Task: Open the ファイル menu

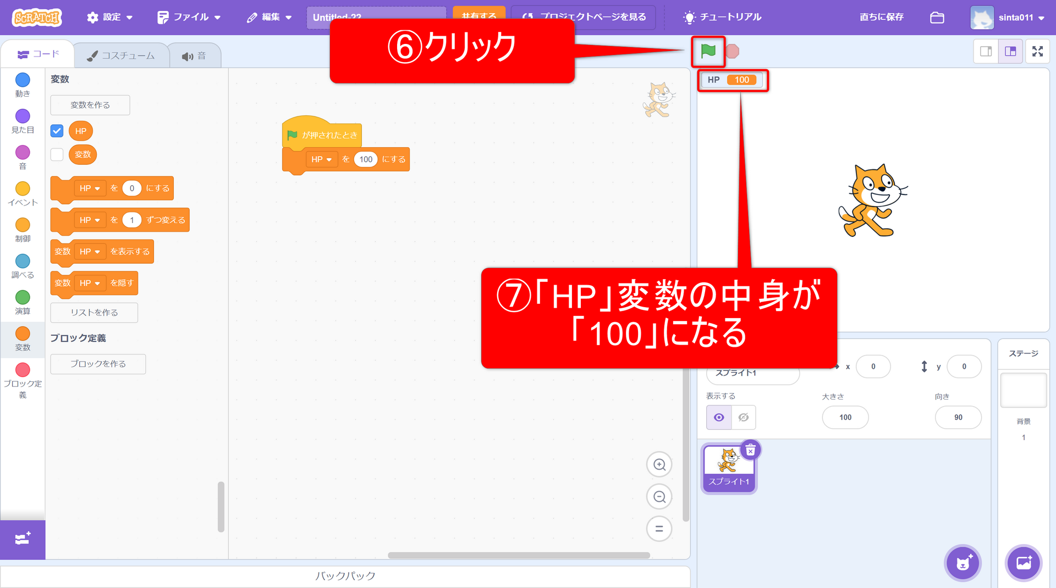Action: (x=189, y=17)
